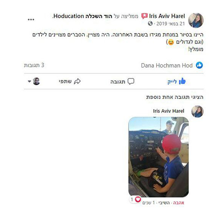Click the commenter's avatar beside the photo comment
222x222 pixels.
tap(197, 111)
